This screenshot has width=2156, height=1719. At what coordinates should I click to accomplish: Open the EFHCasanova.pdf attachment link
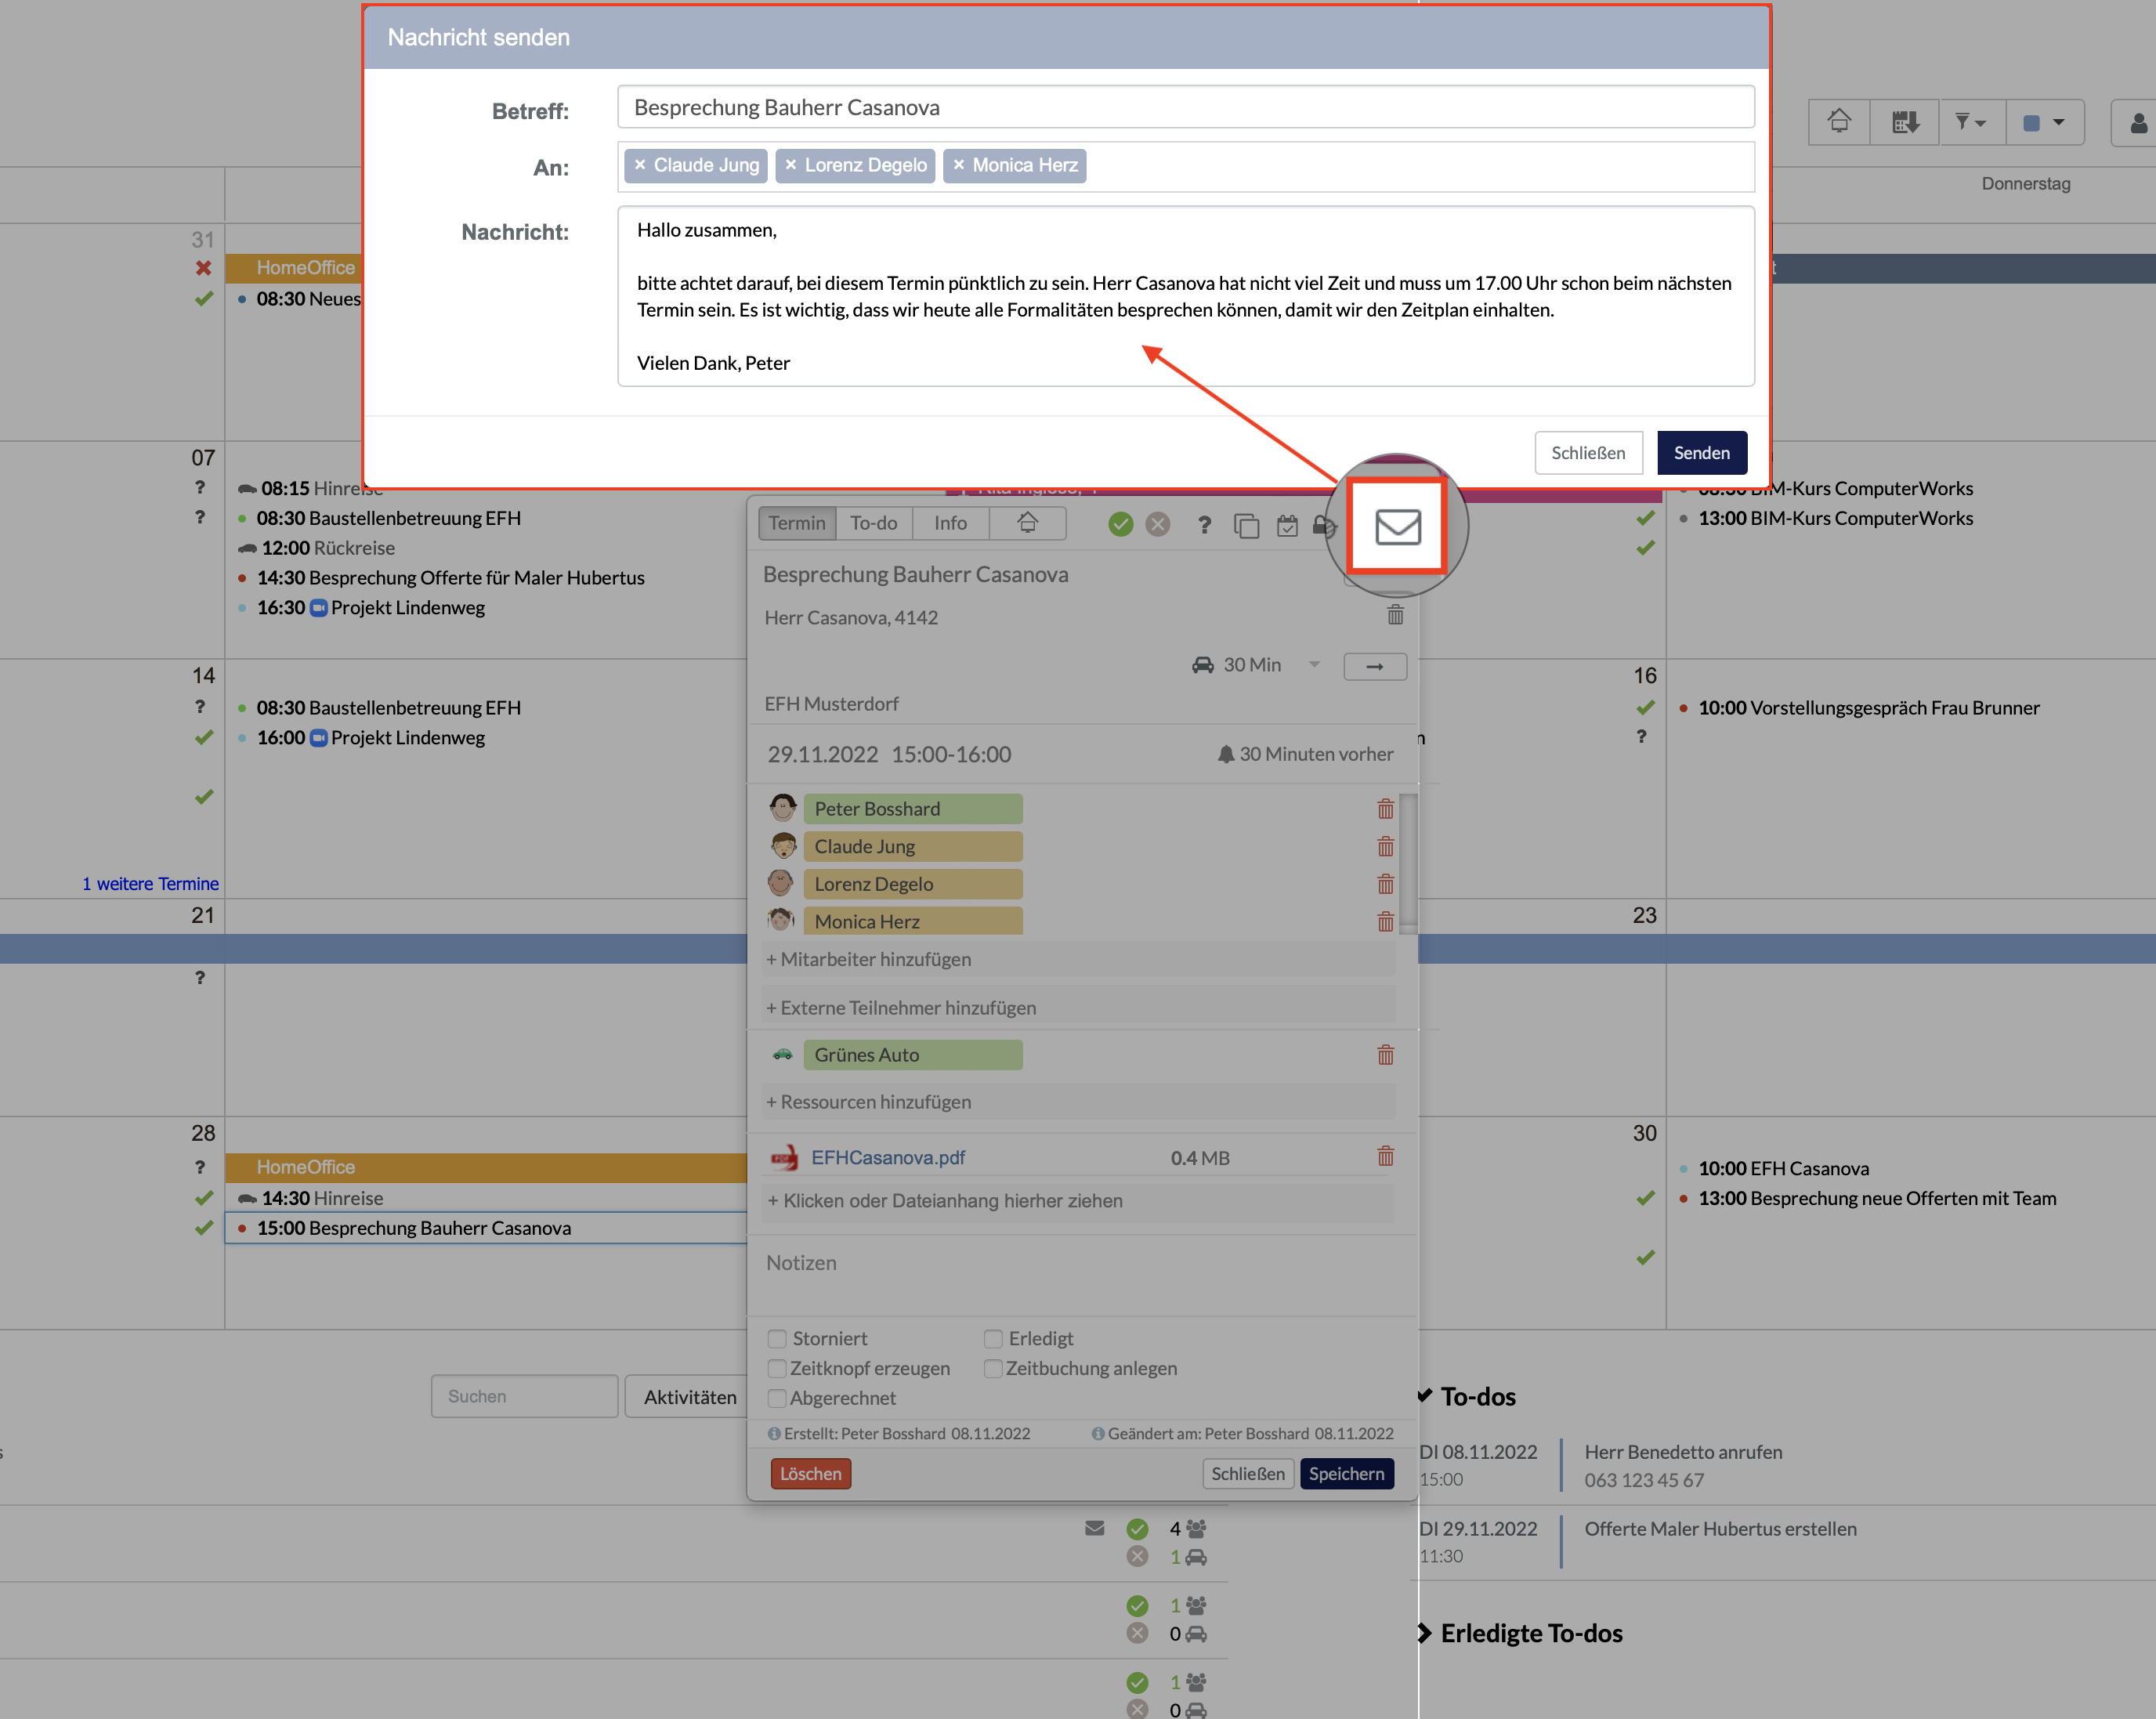click(x=888, y=1158)
